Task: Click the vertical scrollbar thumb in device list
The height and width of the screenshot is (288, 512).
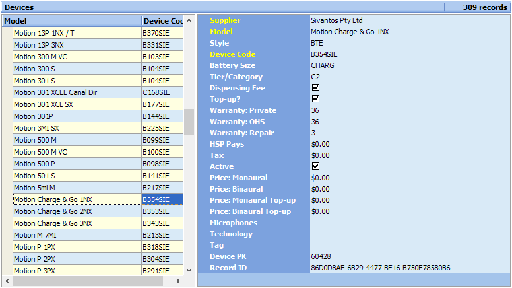Action: point(189,122)
